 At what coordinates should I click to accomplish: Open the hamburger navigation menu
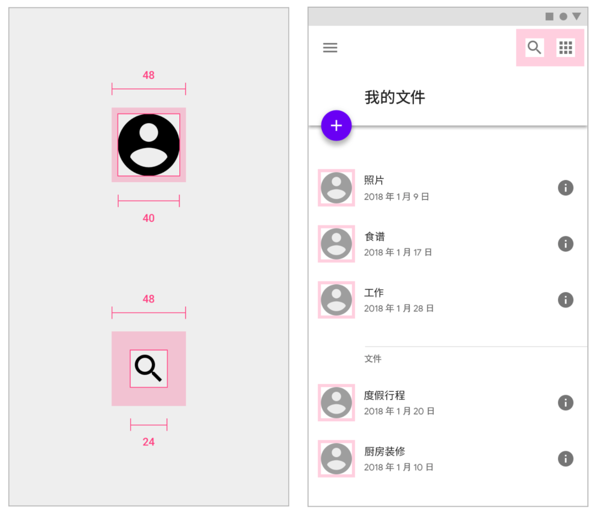pos(330,47)
